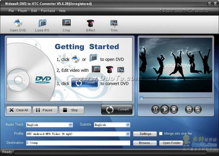Screen dimensions: 219x156
Task: Open the Edit menu
Action: coord(34,11)
